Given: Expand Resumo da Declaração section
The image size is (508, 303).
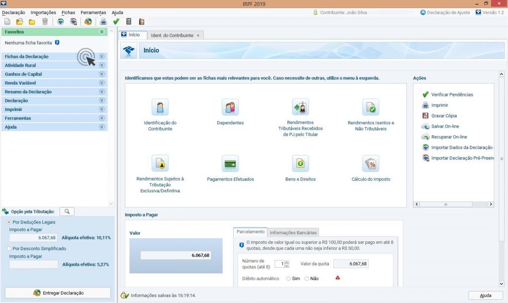Looking at the screenshot, I should (x=102, y=92).
